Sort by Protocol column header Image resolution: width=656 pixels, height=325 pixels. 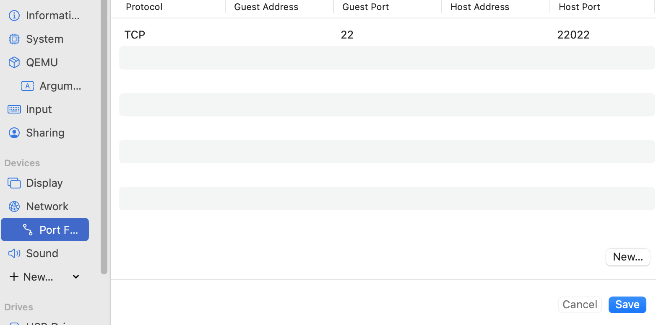pos(144,7)
